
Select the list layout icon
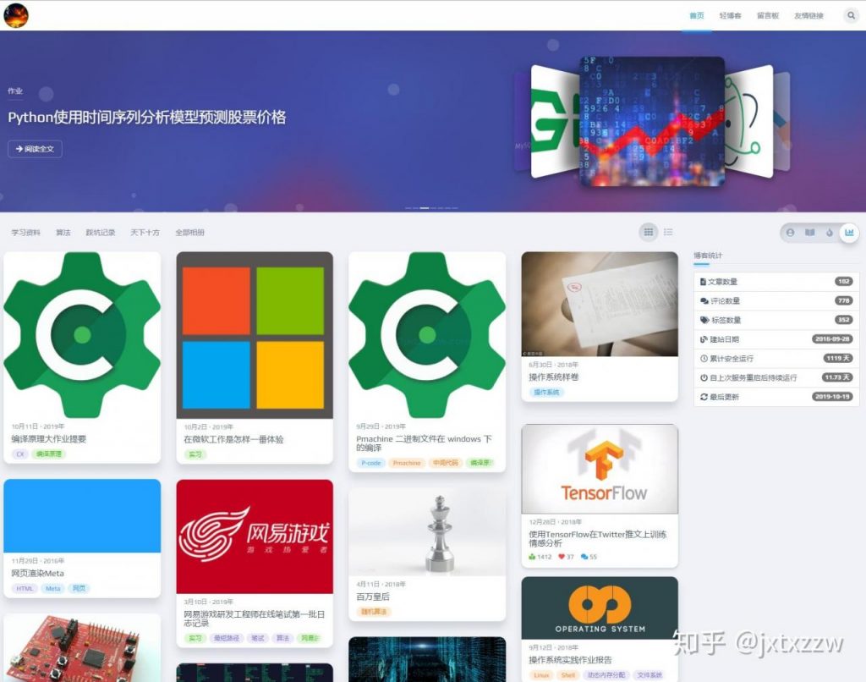[x=670, y=232]
